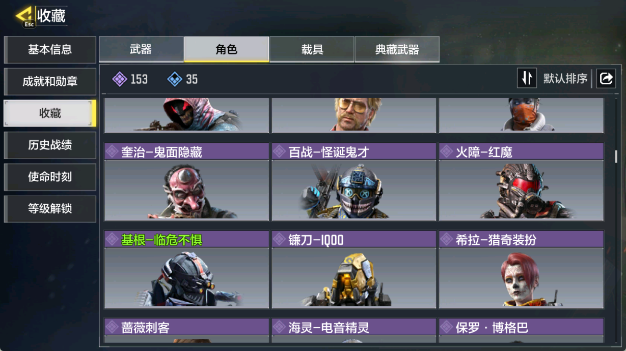Open 基本信息 in the sidebar
This screenshot has width=626, height=351.
pyautogui.click(x=50, y=50)
